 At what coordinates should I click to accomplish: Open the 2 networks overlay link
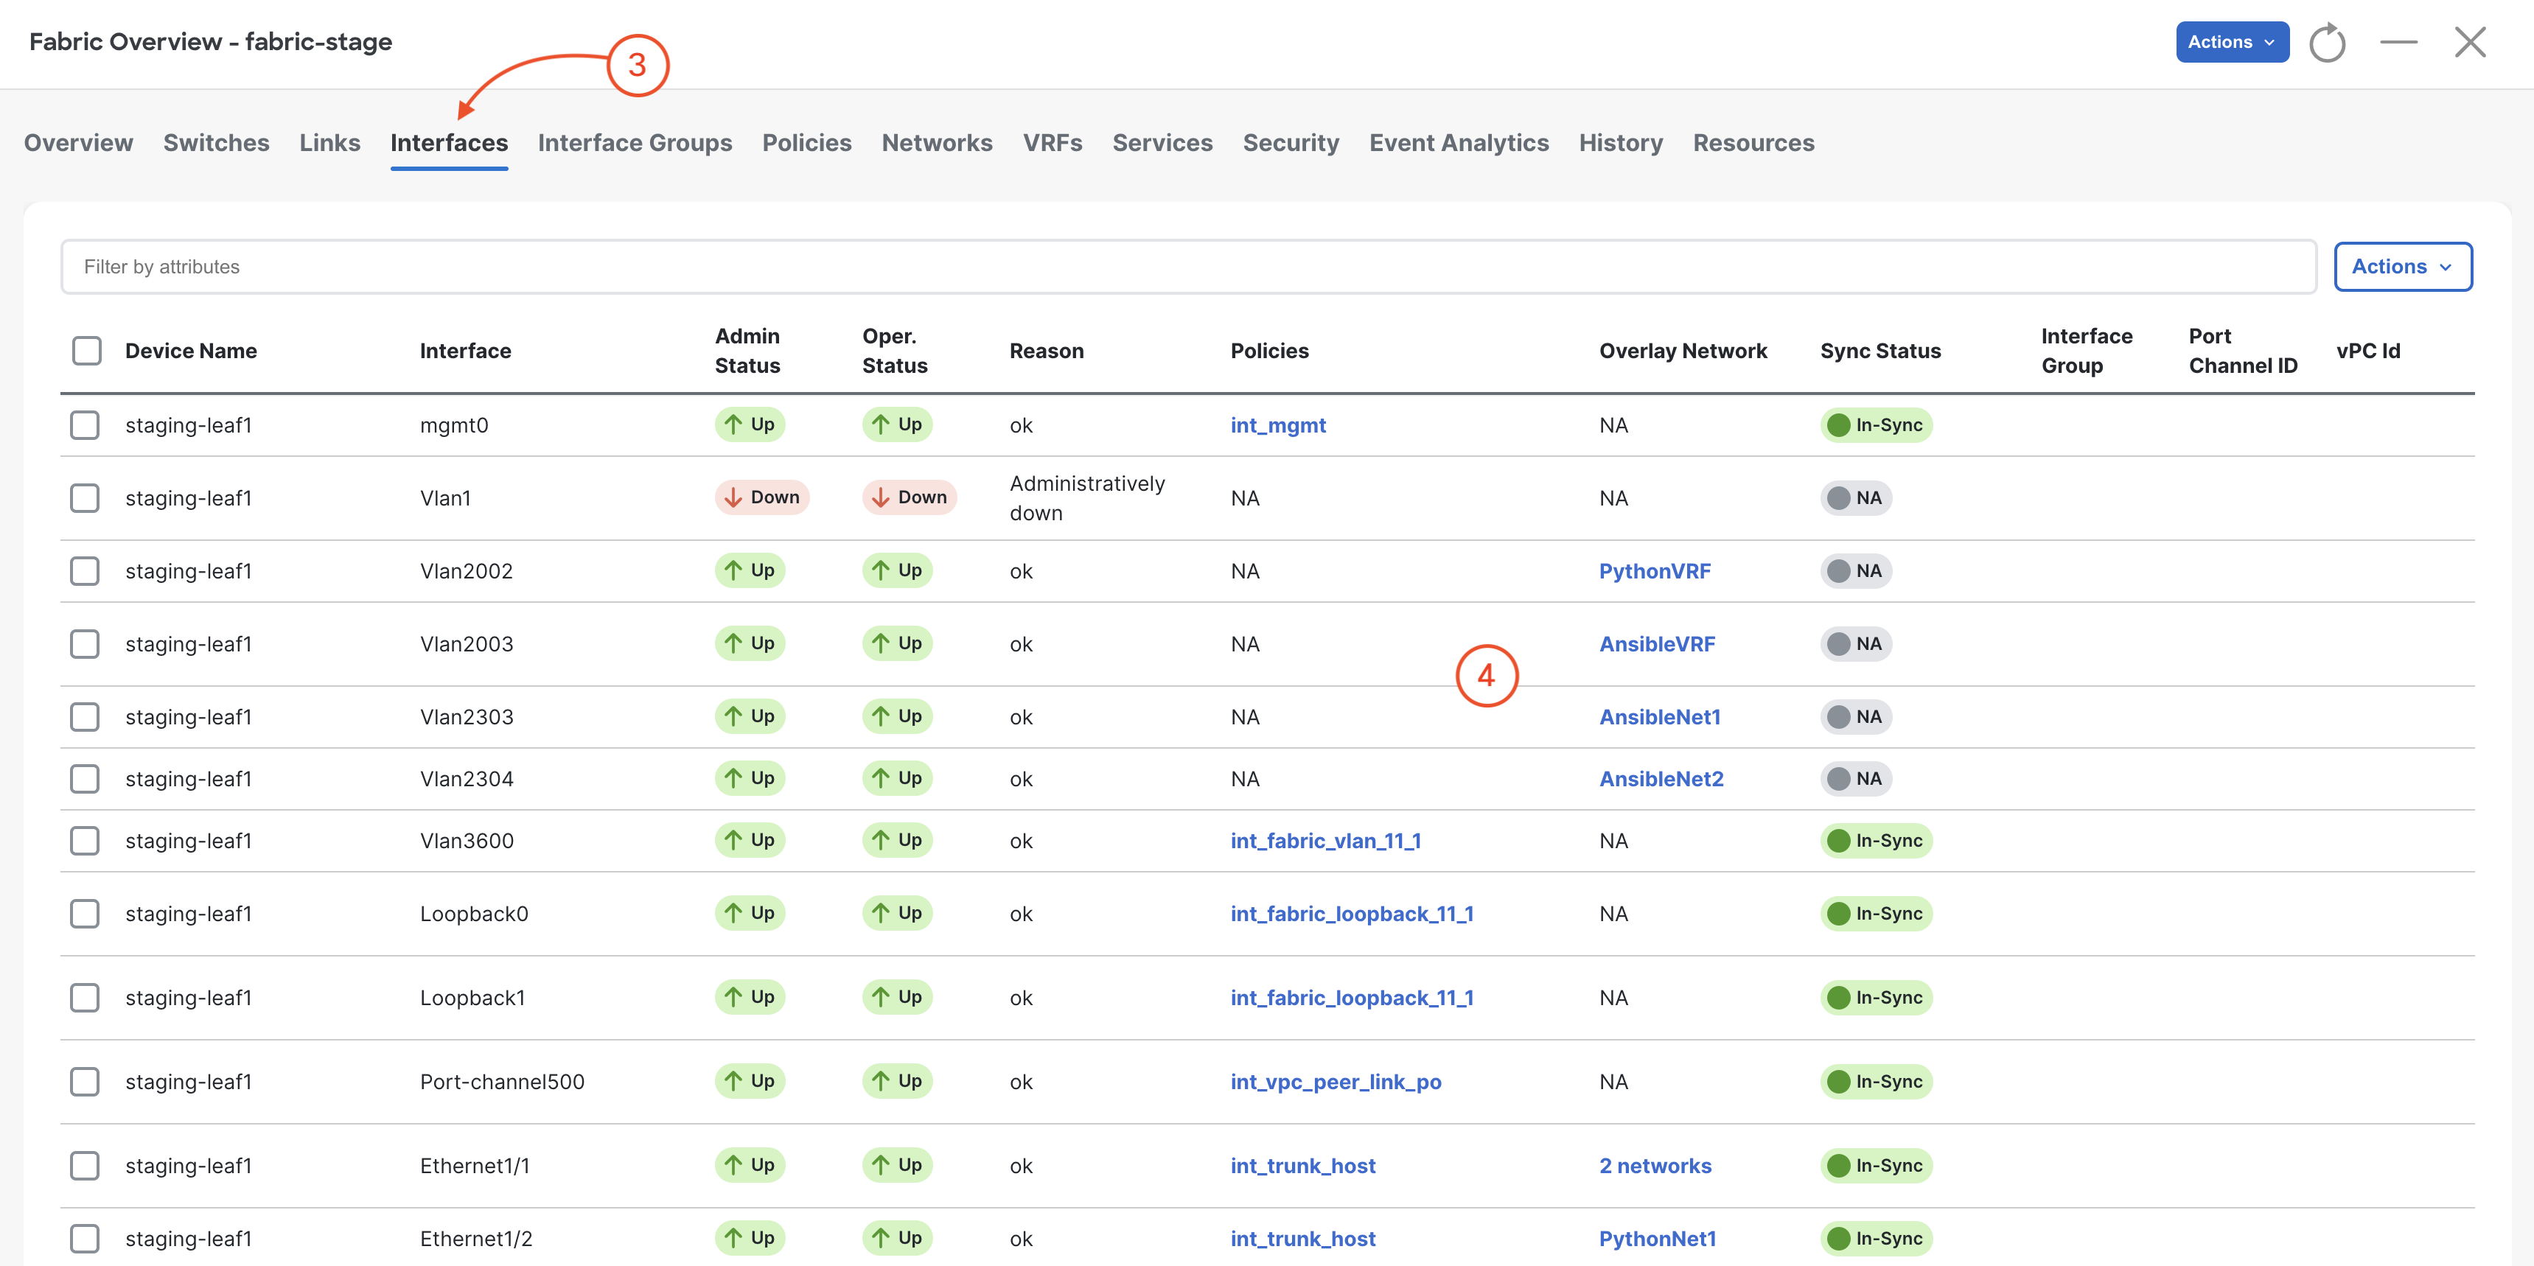pos(1655,1166)
